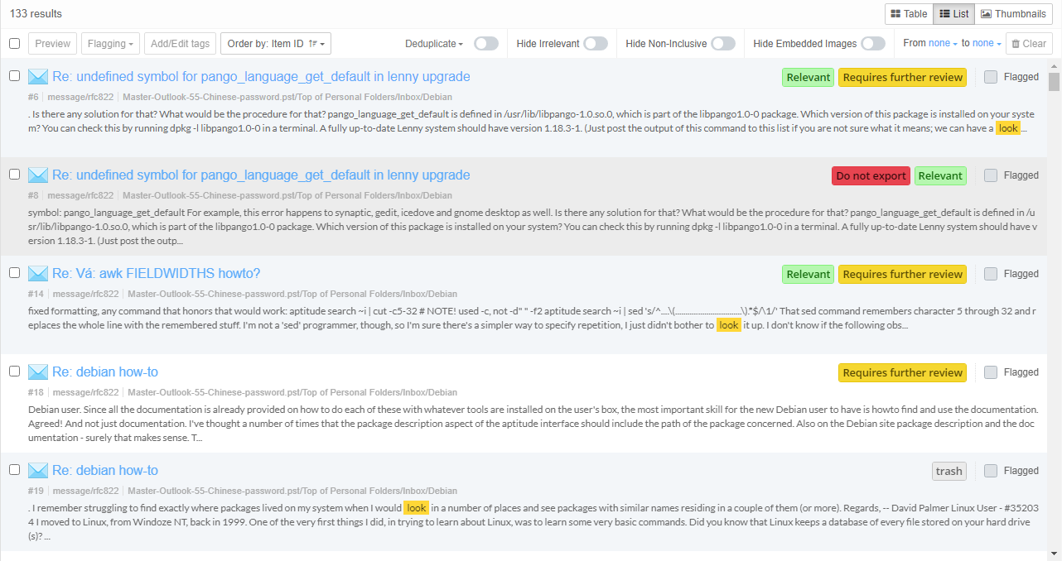Click the envelope icon on result #6
The image size is (1062, 561).
pos(37,75)
